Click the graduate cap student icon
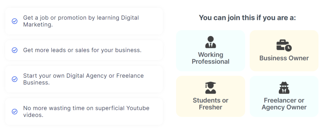 210,88
